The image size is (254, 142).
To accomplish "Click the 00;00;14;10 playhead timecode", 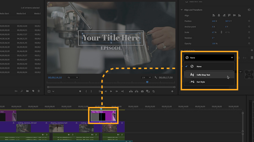I will point(55,77).
